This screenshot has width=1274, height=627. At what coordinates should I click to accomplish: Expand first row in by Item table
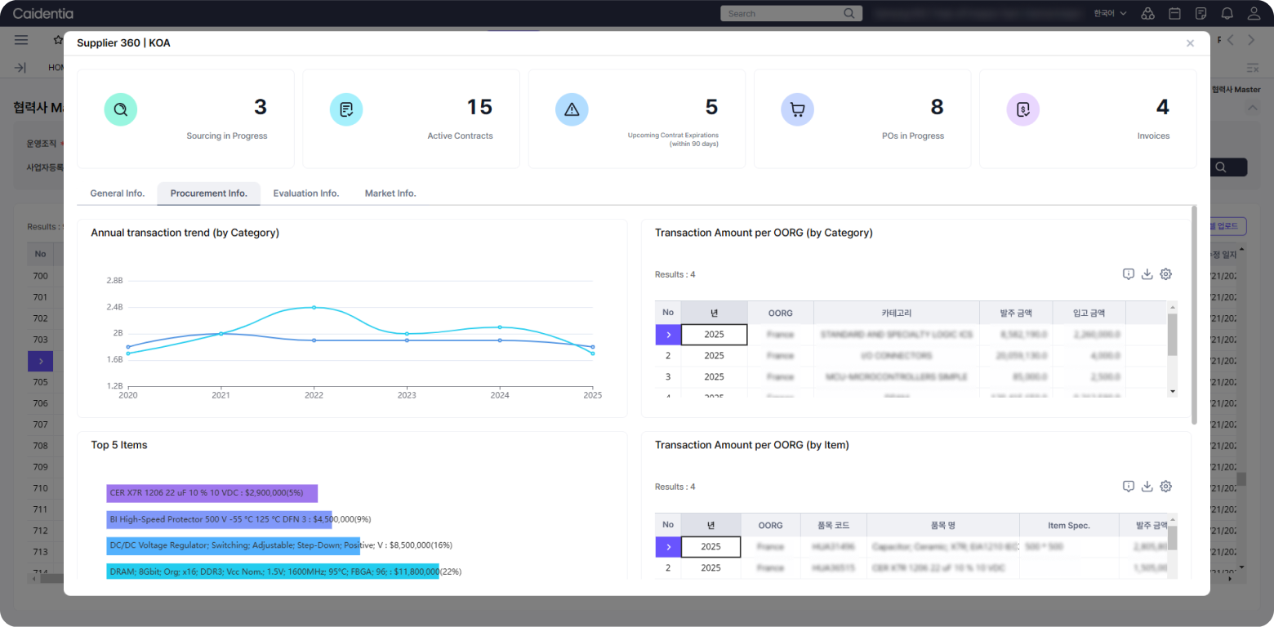coord(668,547)
